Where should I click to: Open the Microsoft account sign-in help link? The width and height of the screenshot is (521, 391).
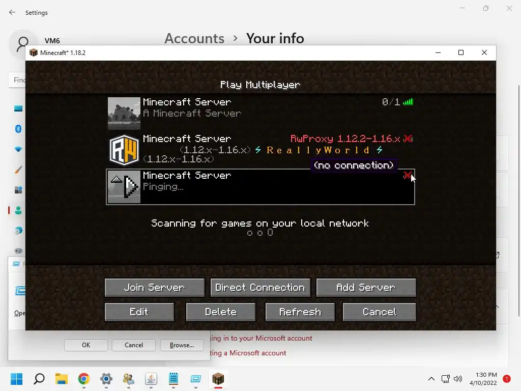[x=261, y=338]
